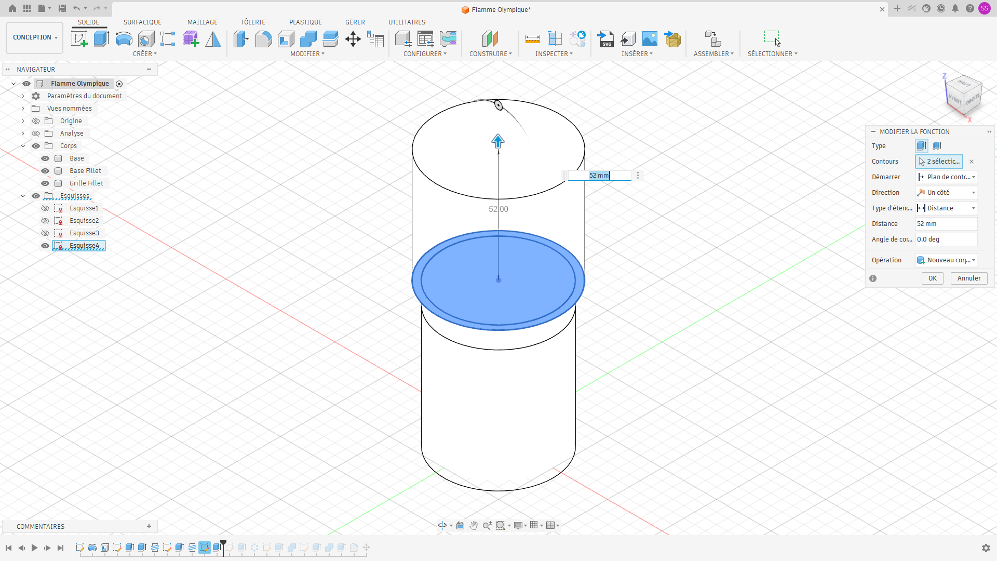Screen dimensions: 997x561
Task: Select the Extrude tool in toolbar
Action: point(101,39)
